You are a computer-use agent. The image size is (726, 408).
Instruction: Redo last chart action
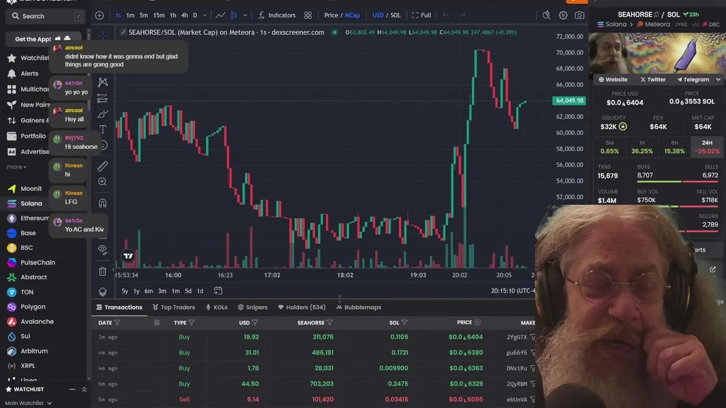click(462, 15)
